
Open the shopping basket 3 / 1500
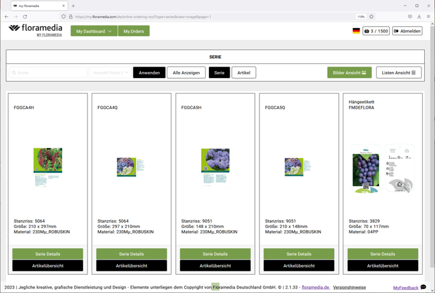[376, 31]
